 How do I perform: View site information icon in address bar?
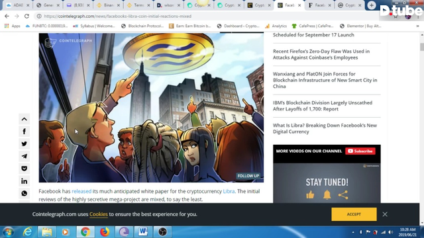pos(39,16)
